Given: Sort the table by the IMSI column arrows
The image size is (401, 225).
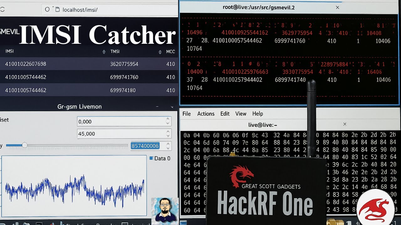Looking at the screenshot, I should click(104, 52).
